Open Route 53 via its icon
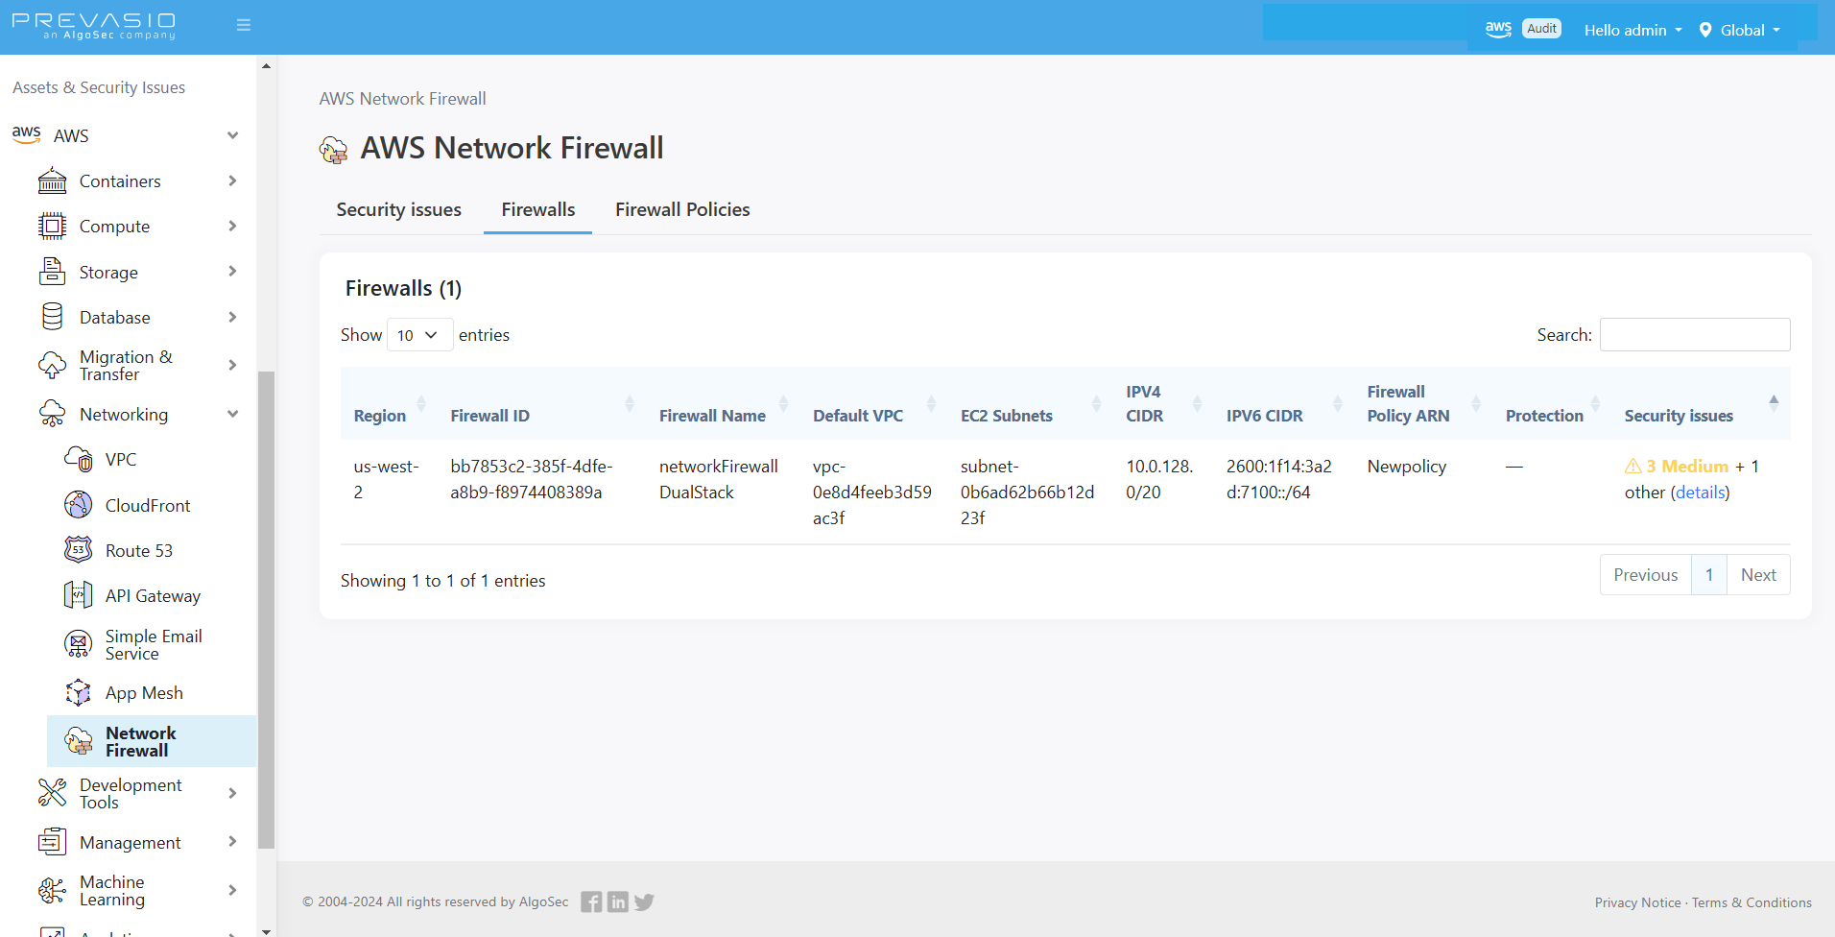 (79, 550)
